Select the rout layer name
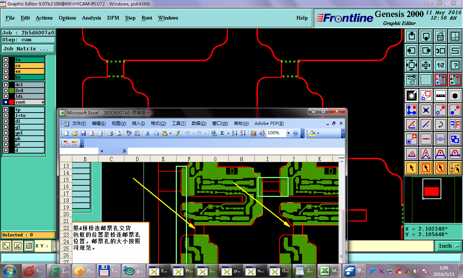The height and width of the screenshot is (278, 463). (x=29, y=102)
